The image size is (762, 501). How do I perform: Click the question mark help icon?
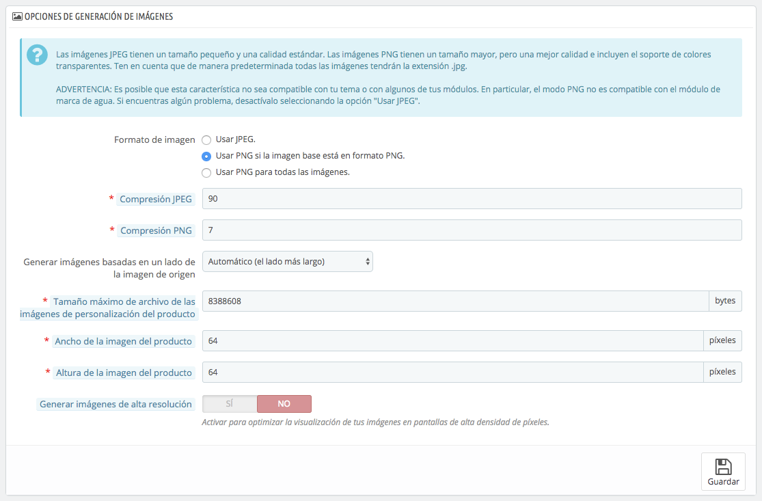pyautogui.click(x=37, y=55)
